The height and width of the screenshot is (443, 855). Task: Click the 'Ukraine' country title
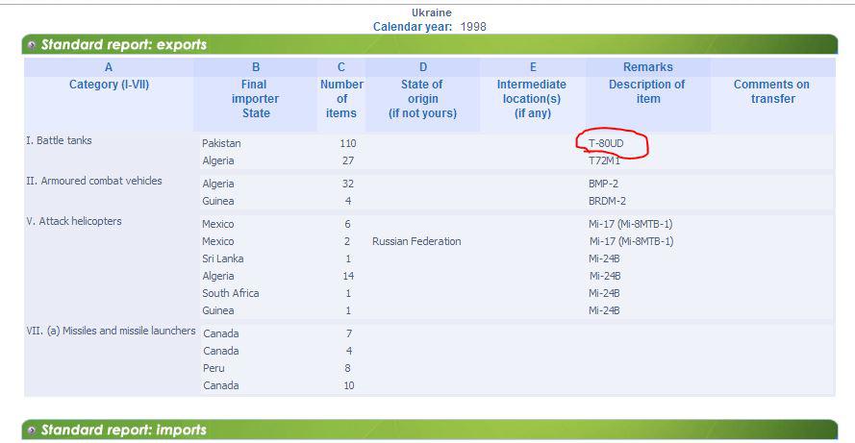pyautogui.click(x=431, y=12)
